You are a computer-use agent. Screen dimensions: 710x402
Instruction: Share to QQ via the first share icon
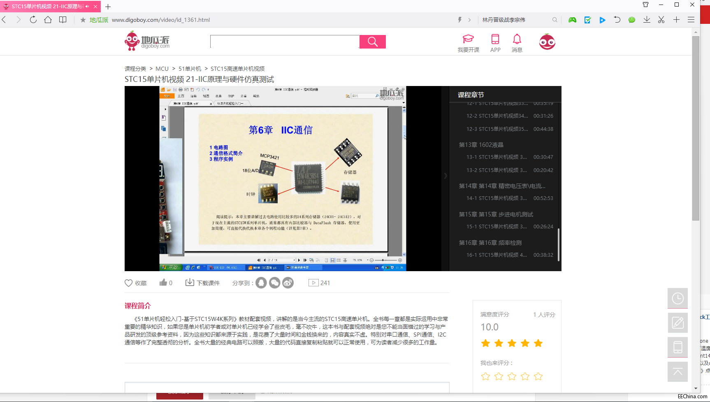click(x=261, y=283)
